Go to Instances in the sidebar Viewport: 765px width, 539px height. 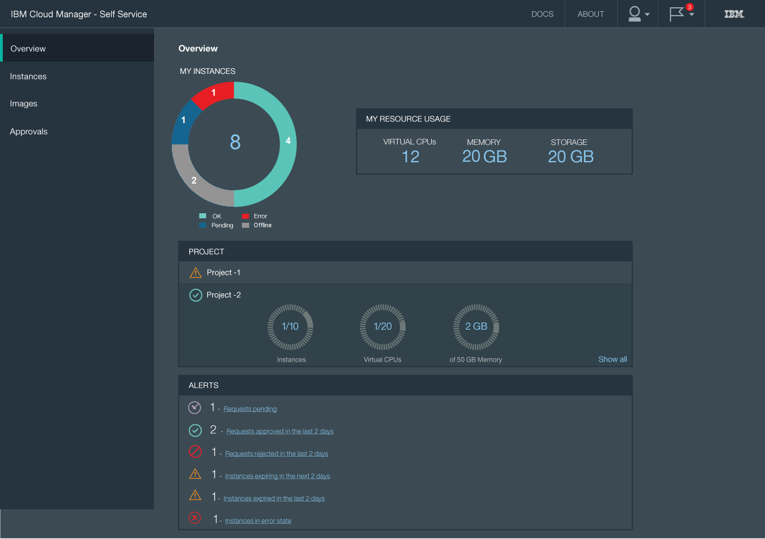coord(28,76)
